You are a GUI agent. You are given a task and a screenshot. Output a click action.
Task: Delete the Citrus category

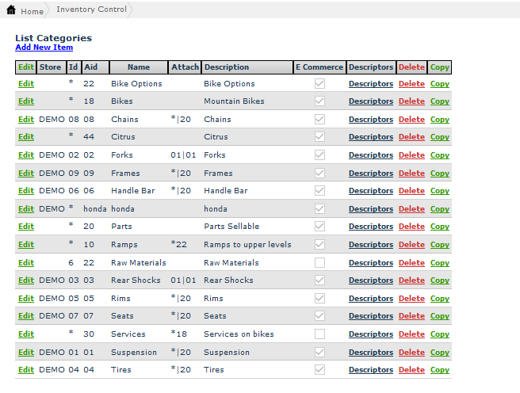411,137
